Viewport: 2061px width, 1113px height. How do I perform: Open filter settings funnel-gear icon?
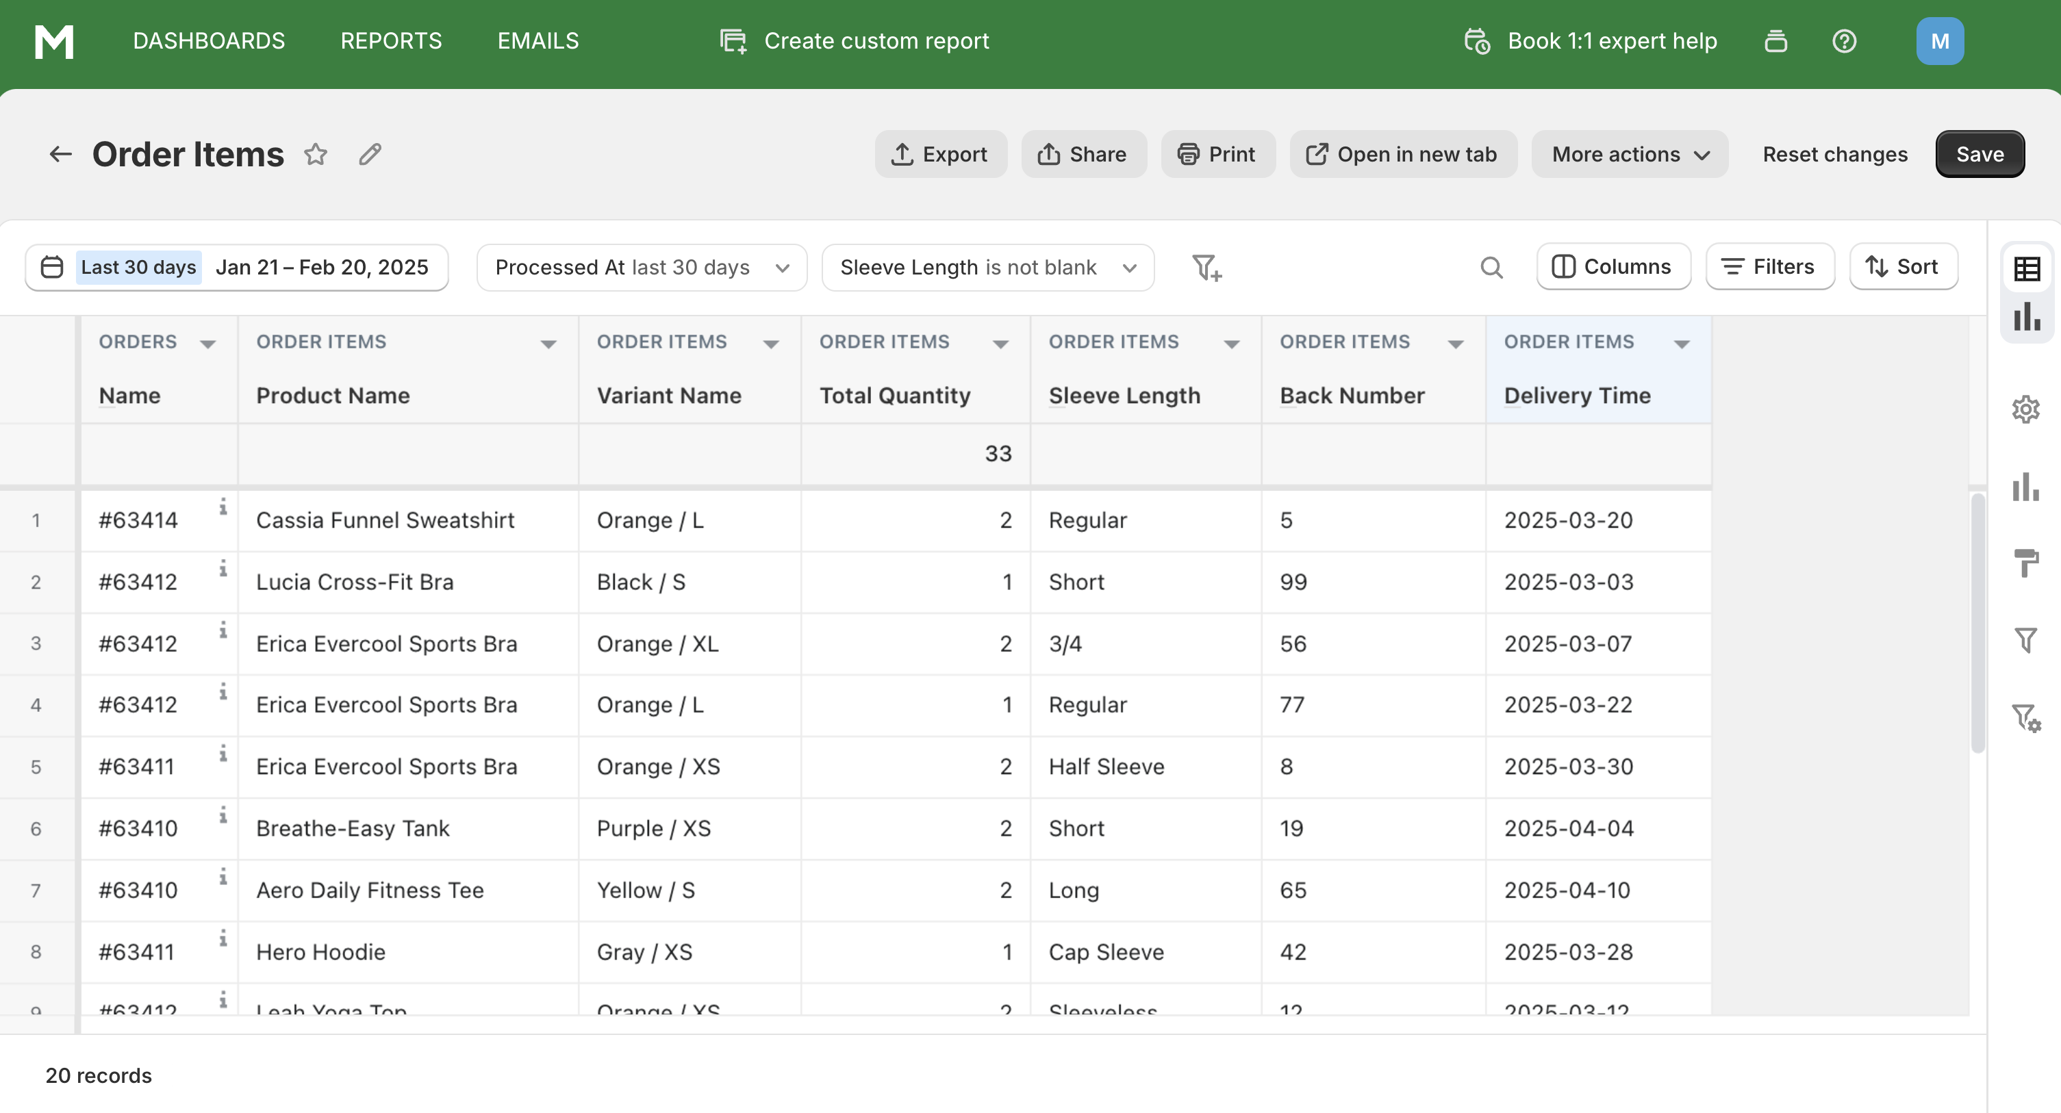click(x=2026, y=717)
